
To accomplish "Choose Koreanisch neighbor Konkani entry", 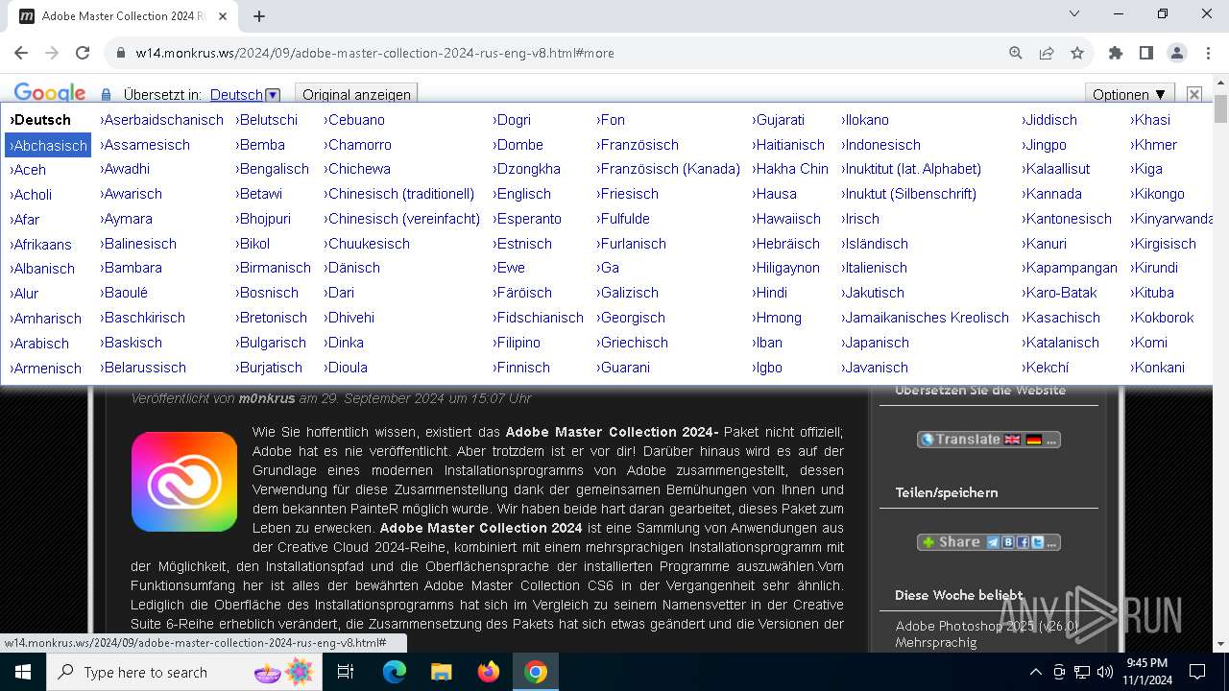I will (1158, 368).
